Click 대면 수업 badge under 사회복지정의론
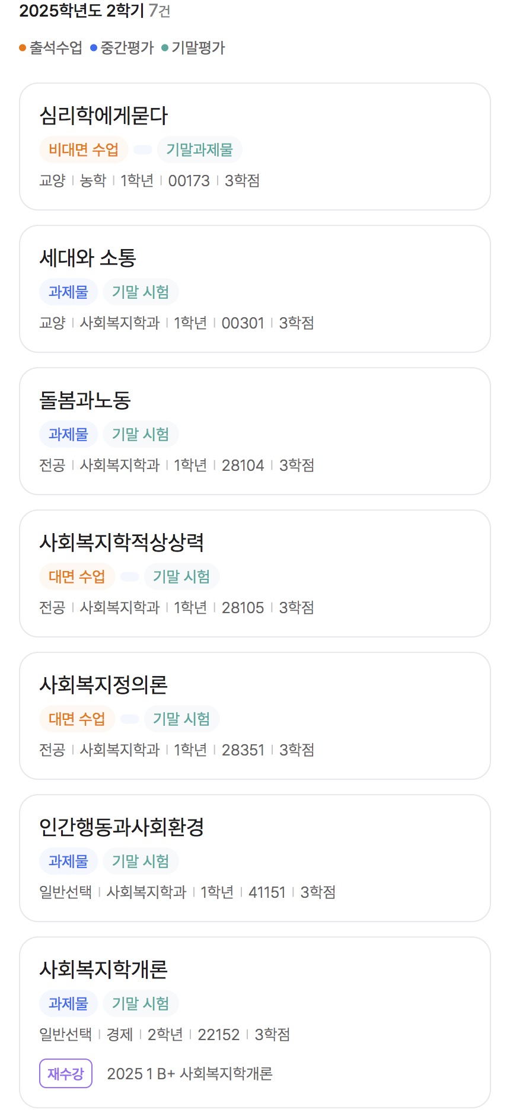This screenshot has height=1119, width=510. 76,719
